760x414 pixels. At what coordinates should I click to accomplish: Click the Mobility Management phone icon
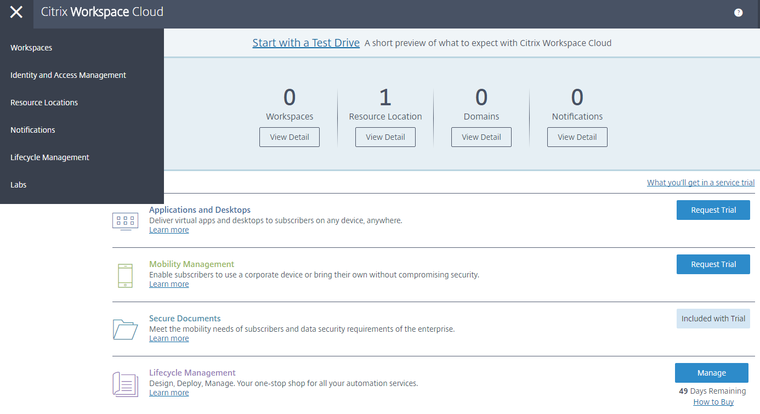pos(125,275)
